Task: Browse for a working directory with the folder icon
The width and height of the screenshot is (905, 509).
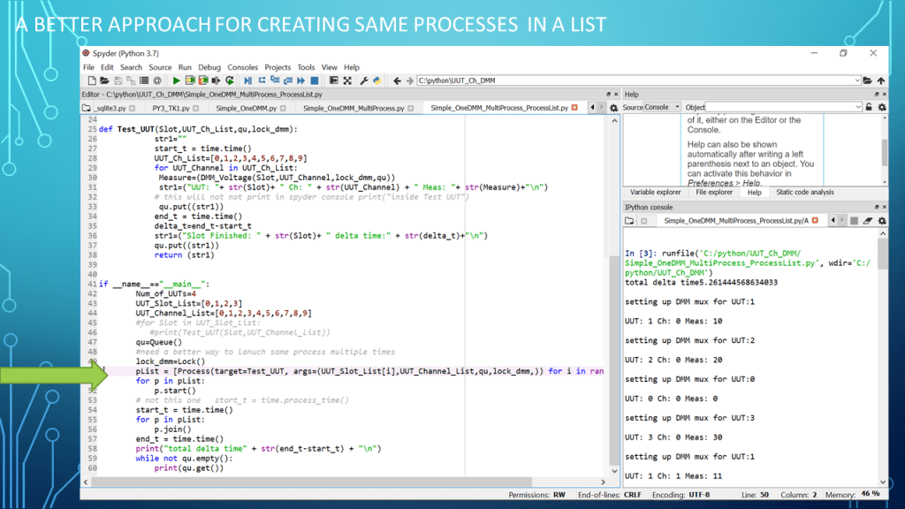Action: (x=870, y=80)
